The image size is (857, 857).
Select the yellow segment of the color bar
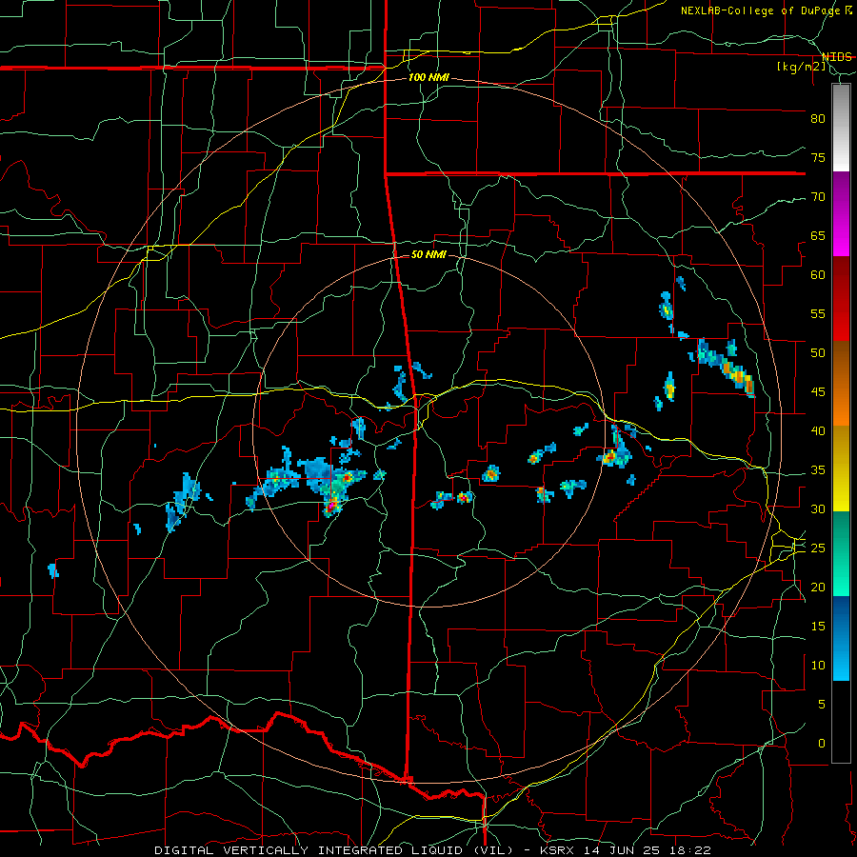click(841, 468)
